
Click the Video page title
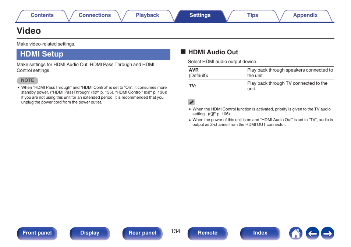click(29, 31)
